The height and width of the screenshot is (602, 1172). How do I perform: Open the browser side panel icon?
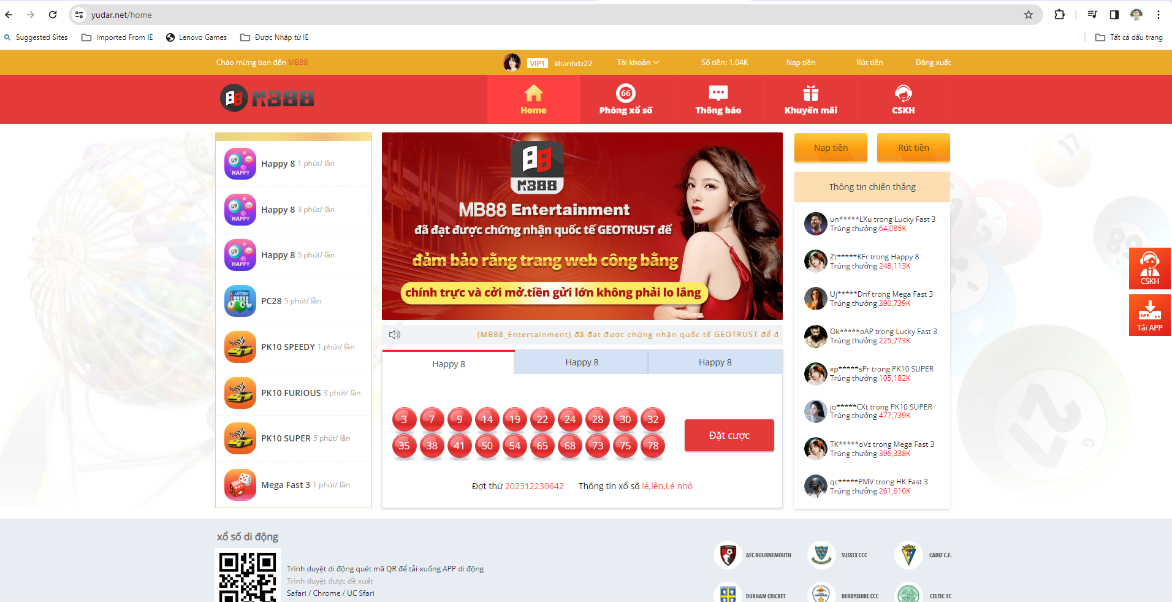(1114, 15)
